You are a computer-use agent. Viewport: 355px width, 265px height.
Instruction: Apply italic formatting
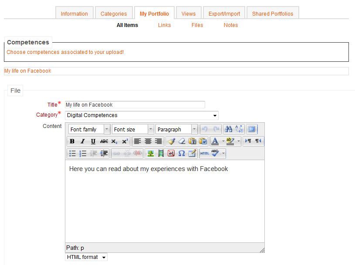pos(83,141)
